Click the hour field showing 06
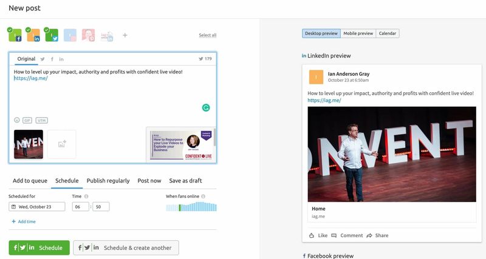 [x=81, y=207]
